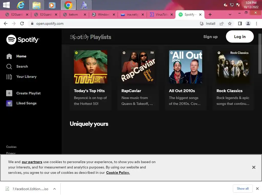Expand the tab search chevron

[x=230, y=15]
